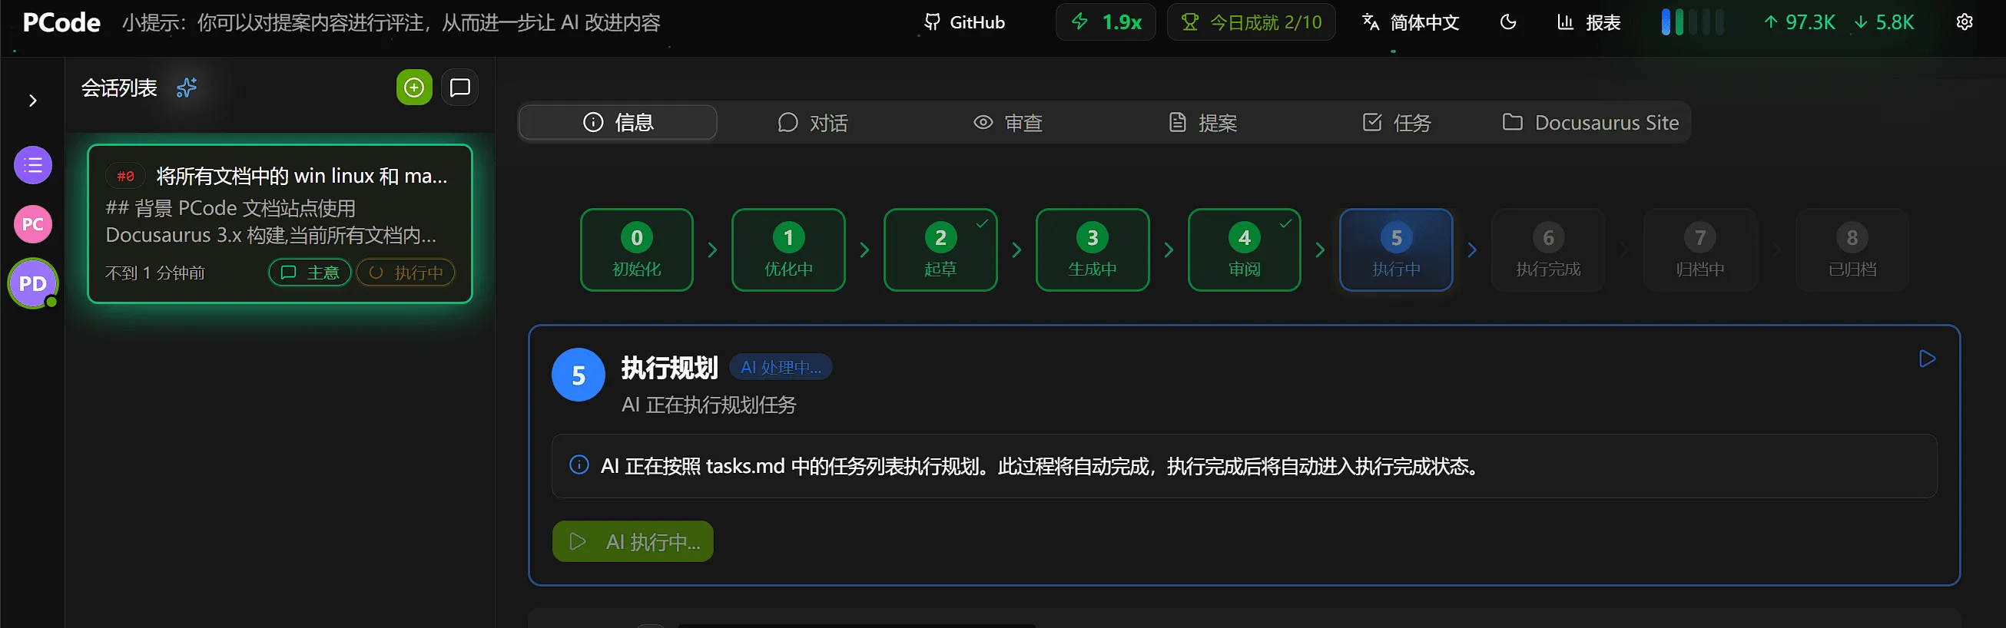Click the 不到 1 分钟前 timestamp
This screenshot has height=628, width=2006.
[155, 273]
